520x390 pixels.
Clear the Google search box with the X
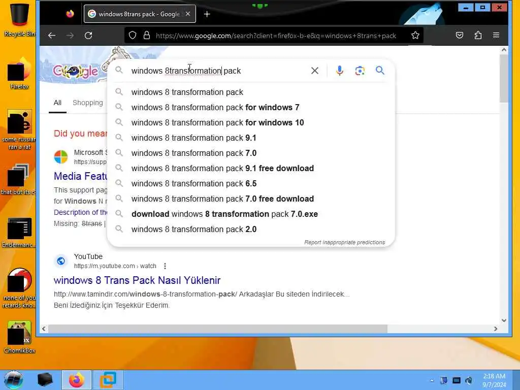click(x=315, y=70)
